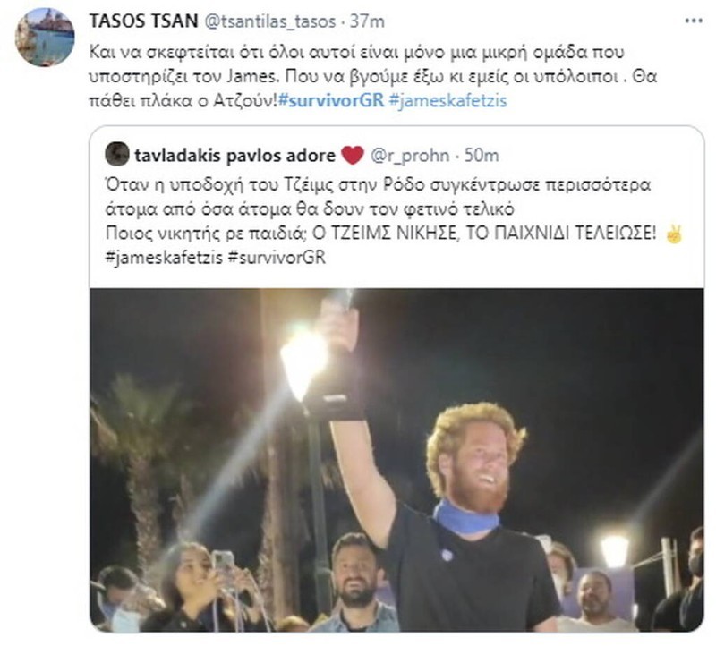Screen dimensions: 716x646
Task: Click the victory hand emoji
Action: (x=675, y=234)
